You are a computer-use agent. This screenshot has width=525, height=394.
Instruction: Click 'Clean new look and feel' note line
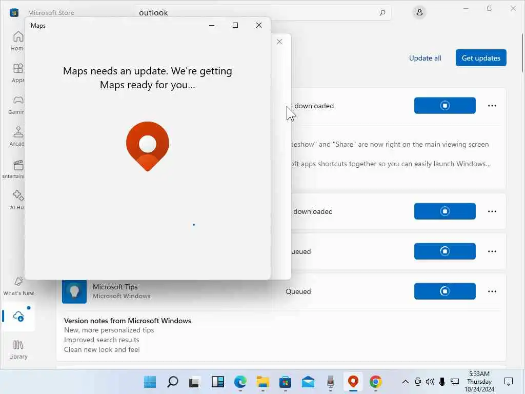(102, 349)
